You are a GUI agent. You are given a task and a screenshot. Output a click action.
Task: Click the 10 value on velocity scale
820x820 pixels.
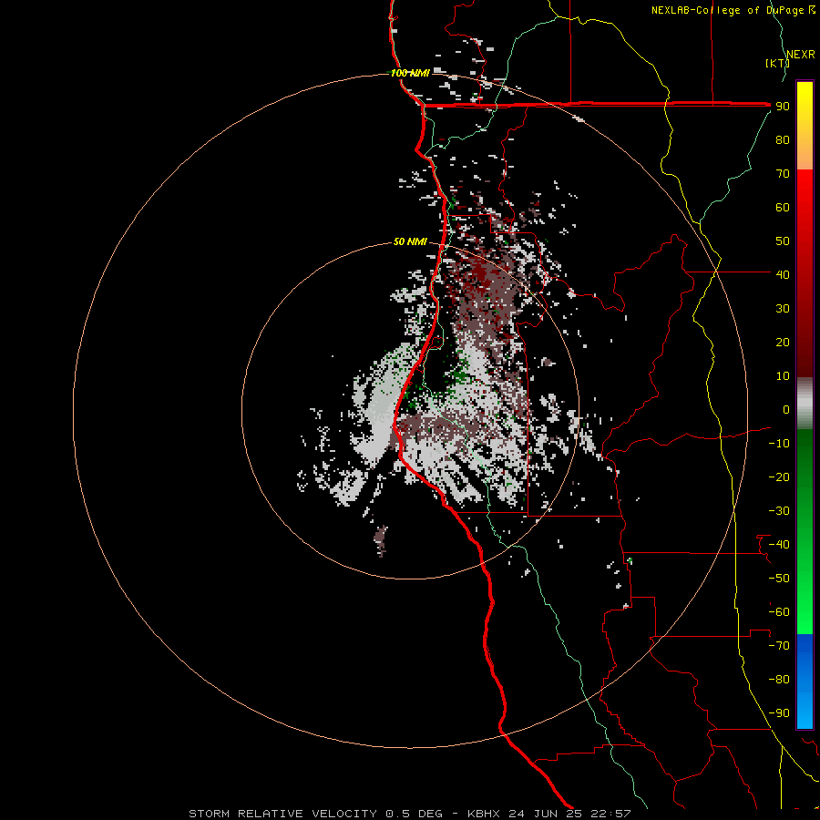click(783, 376)
